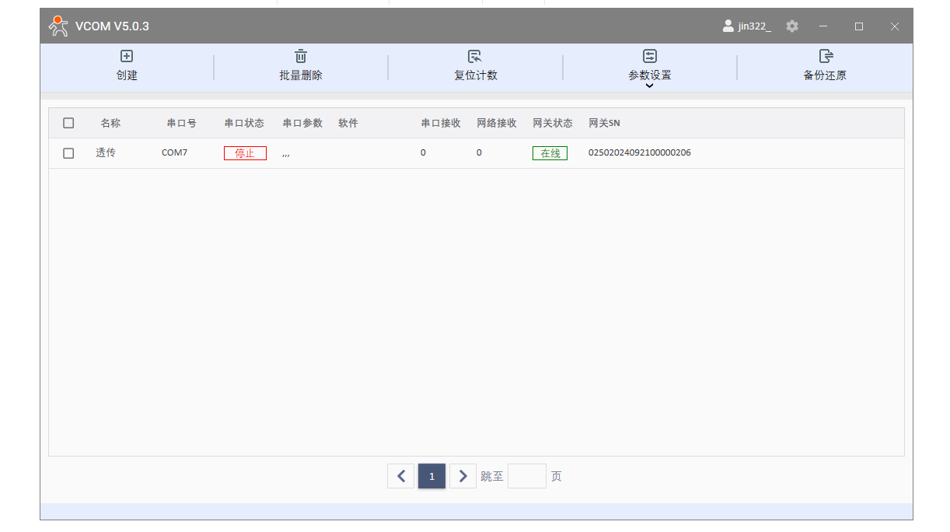Click the user profile icon
The image size is (950, 532).
click(728, 26)
